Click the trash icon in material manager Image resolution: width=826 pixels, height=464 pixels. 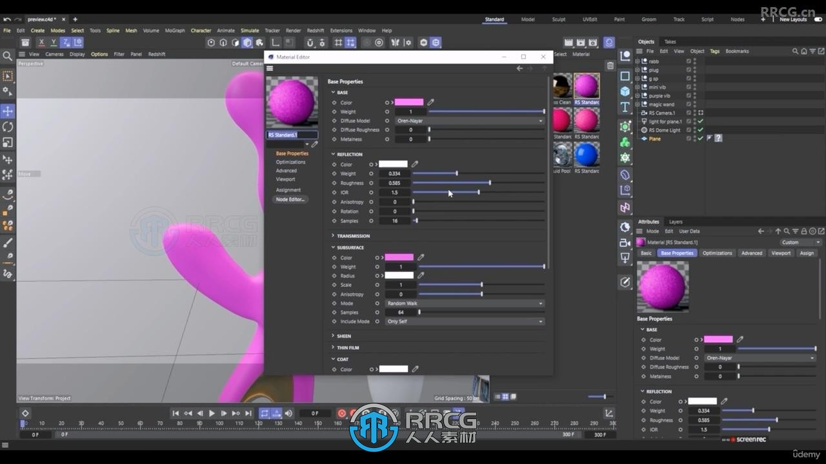click(x=610, y=66)
